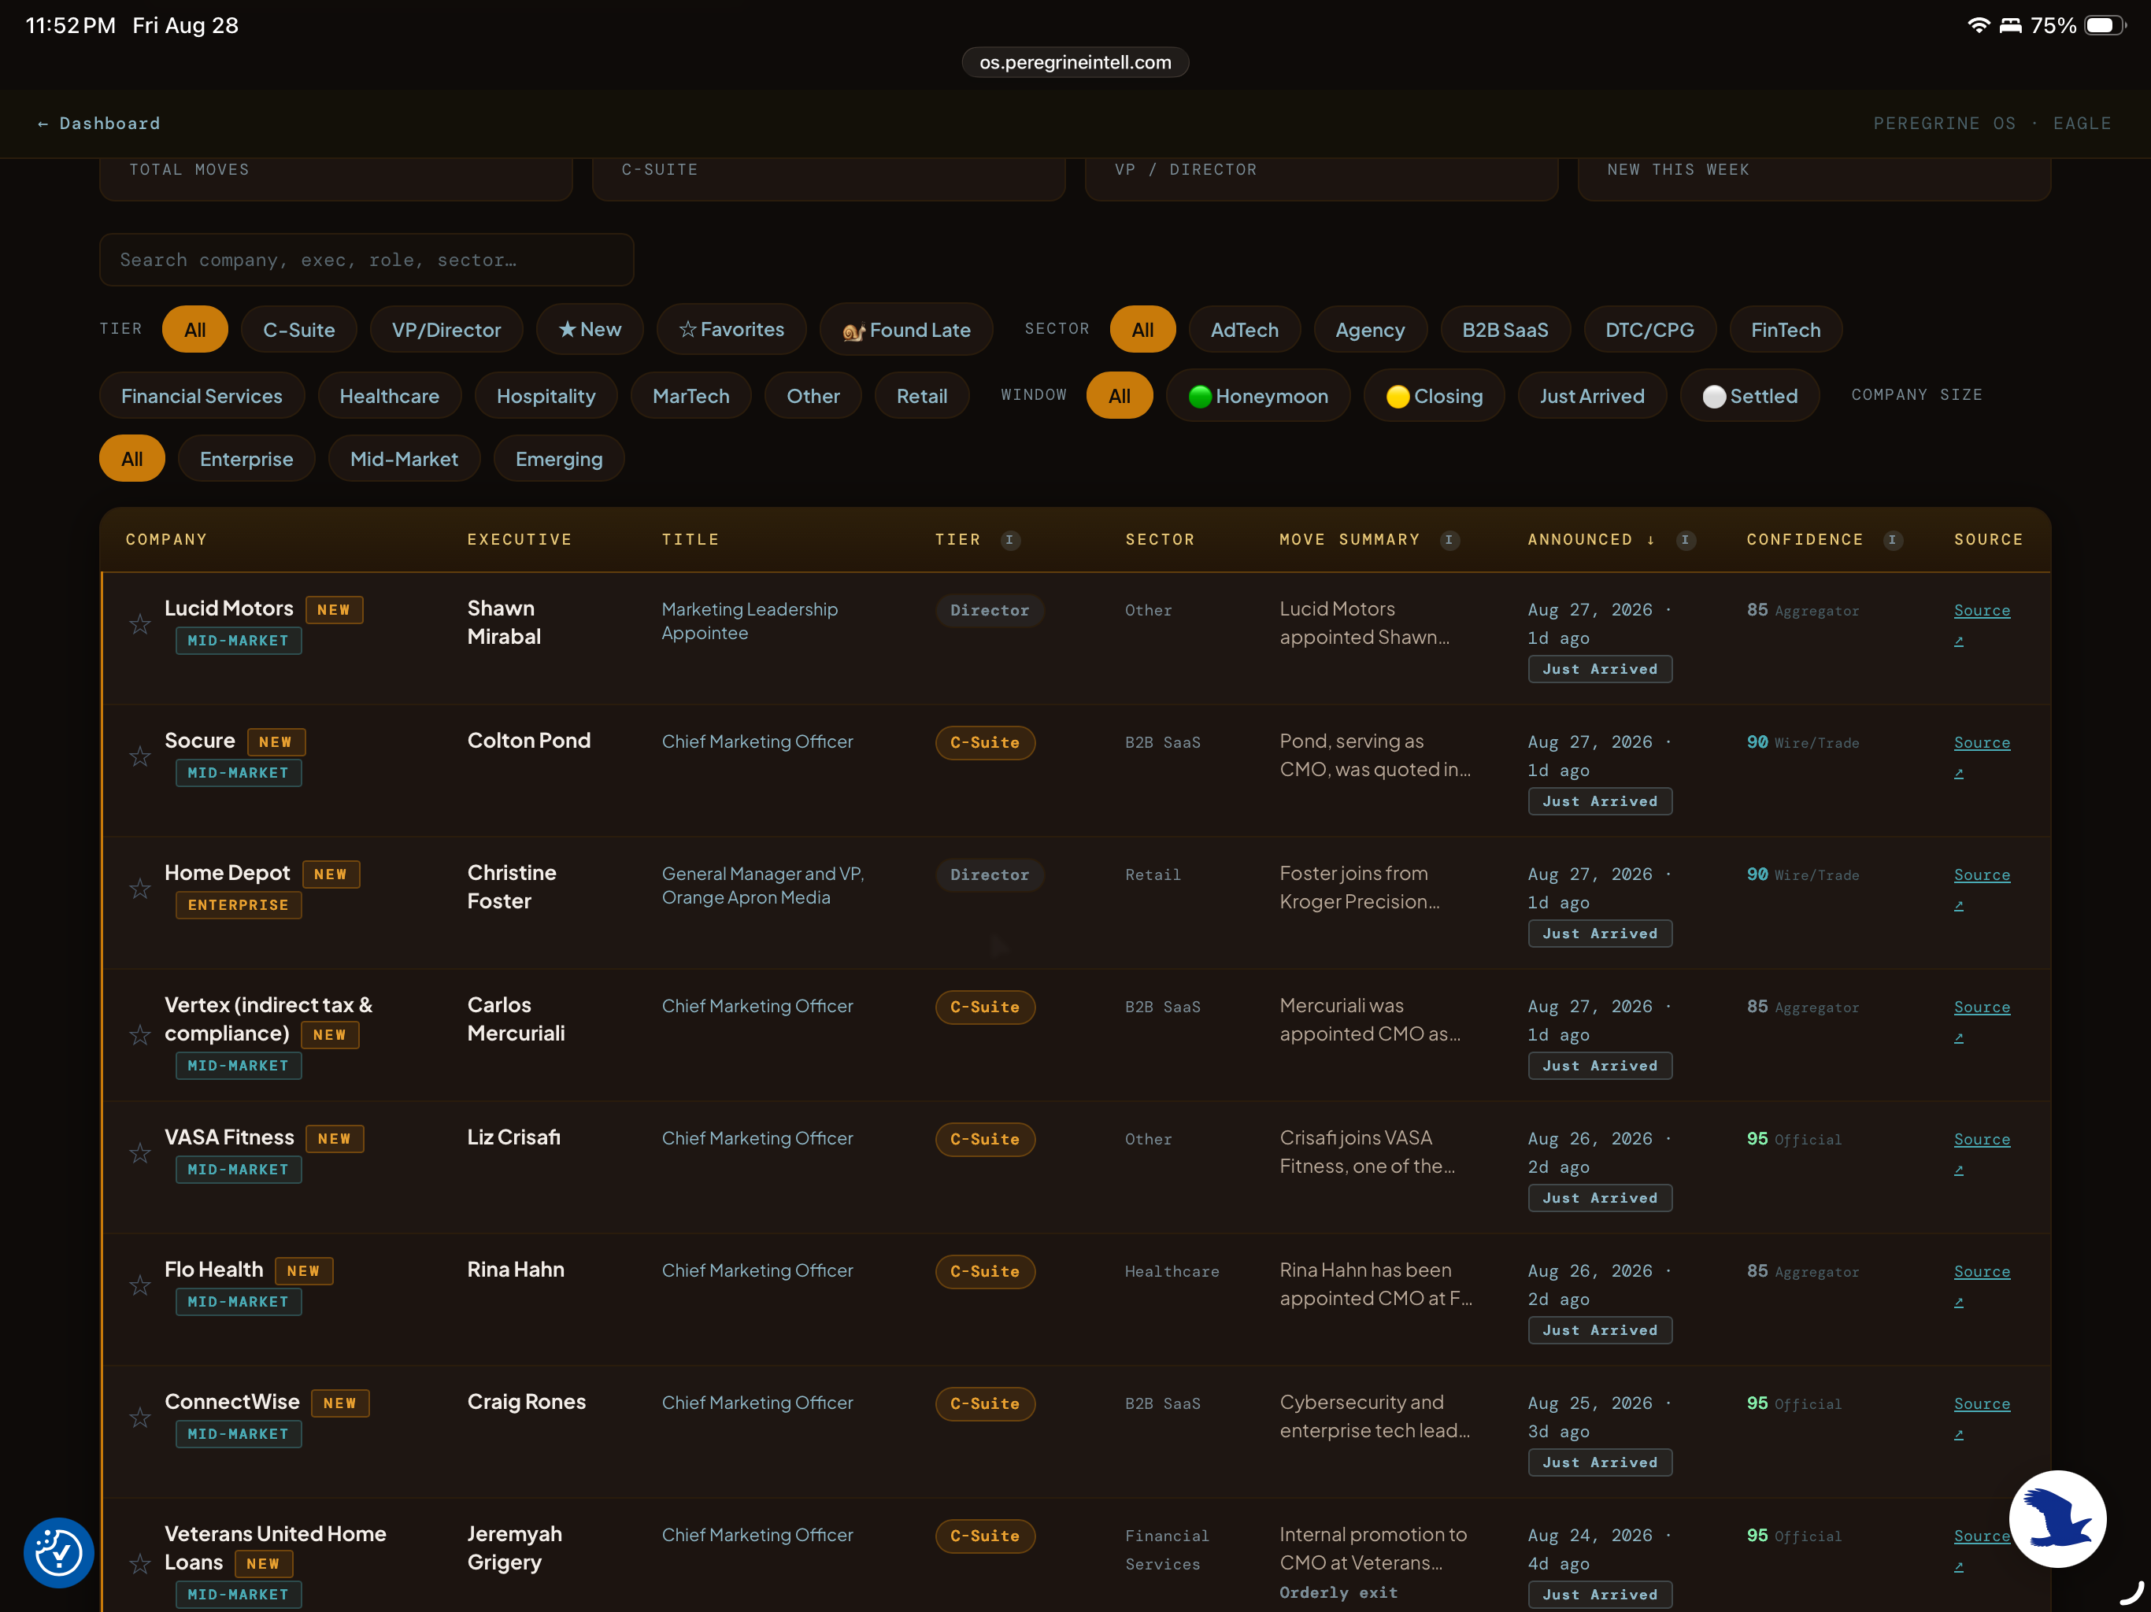Viewport: 2151px width, 1612px height.
Task: Filter tier by C-Suite
Action: [298, 330]
